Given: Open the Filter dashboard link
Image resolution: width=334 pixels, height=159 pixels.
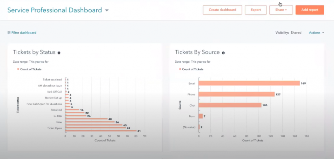Looking at the screenshot, I should [x=23, y=33].
